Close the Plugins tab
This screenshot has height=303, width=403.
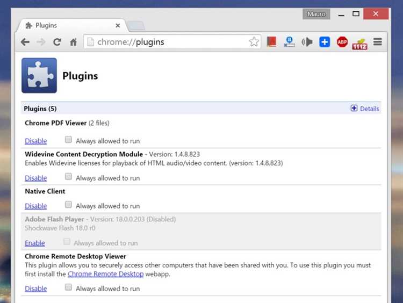click(118, 25)
